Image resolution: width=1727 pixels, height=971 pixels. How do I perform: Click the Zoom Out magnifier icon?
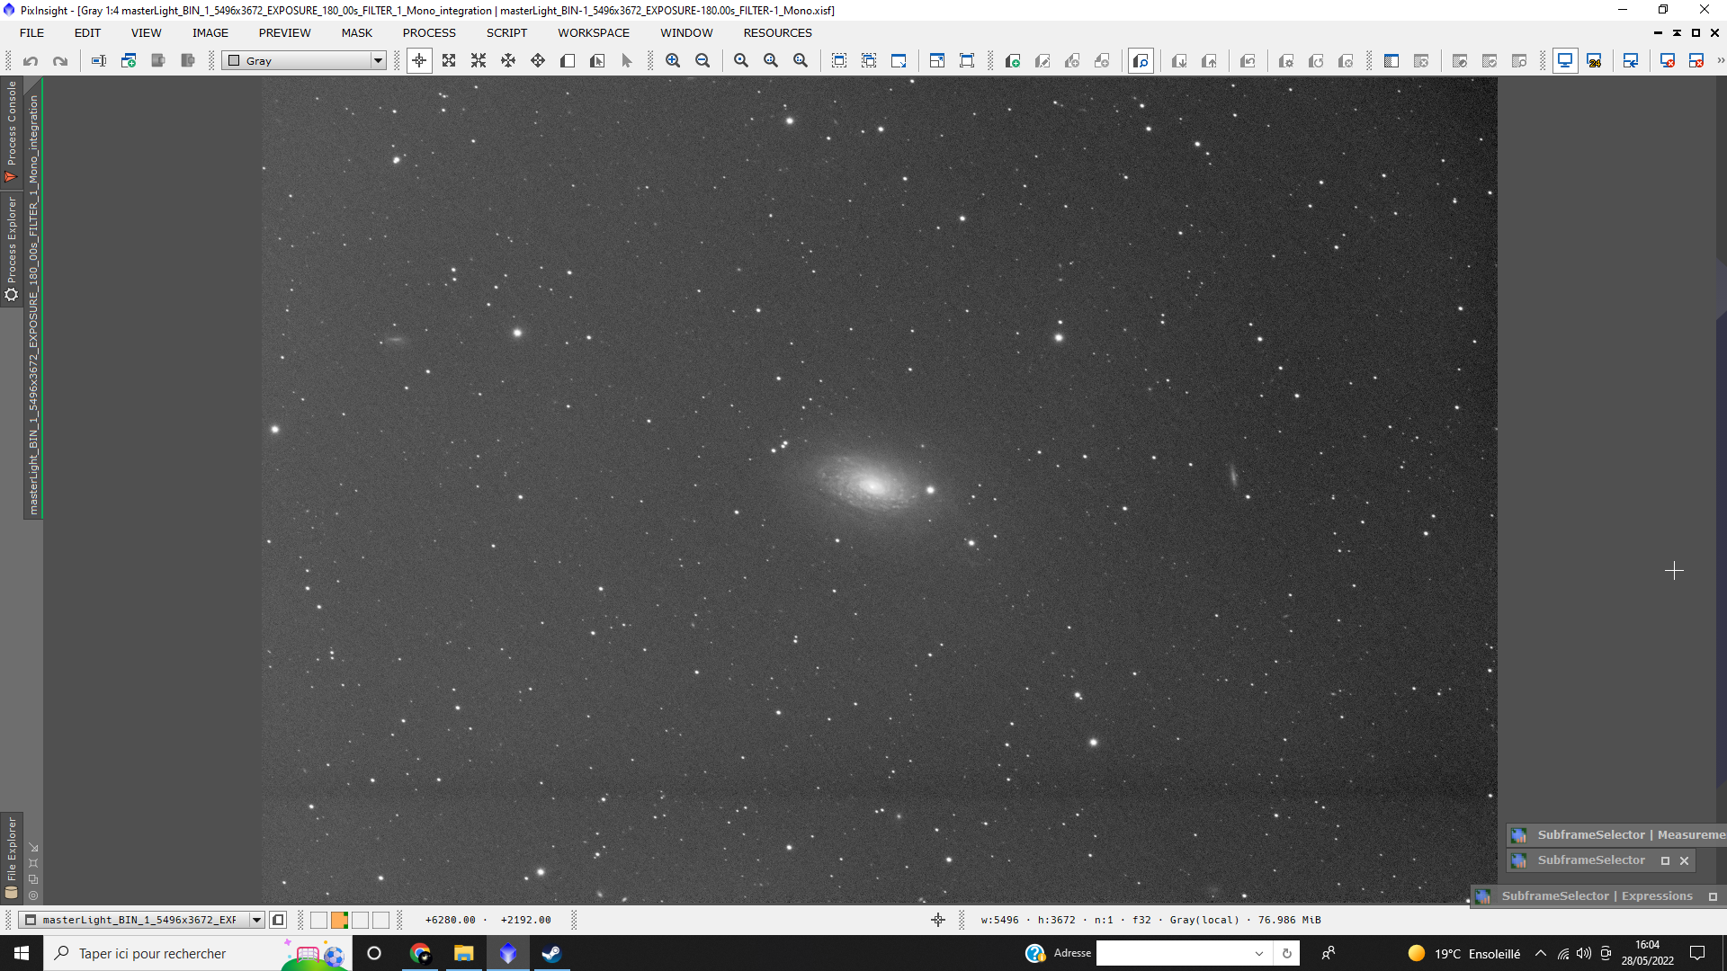tap(702, 61)
